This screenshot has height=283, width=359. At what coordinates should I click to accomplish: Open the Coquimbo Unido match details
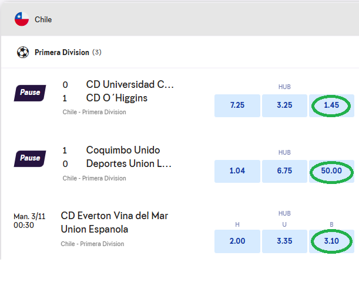(123, 150)
